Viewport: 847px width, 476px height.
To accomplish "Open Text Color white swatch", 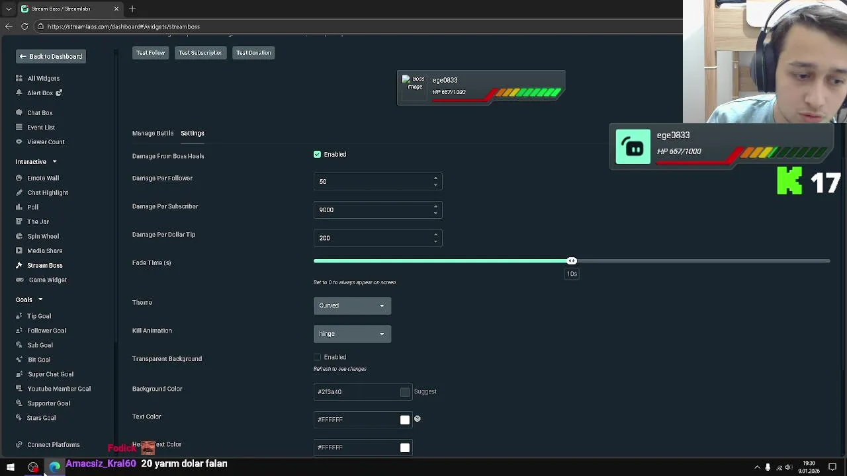I will tap(405, 420).
